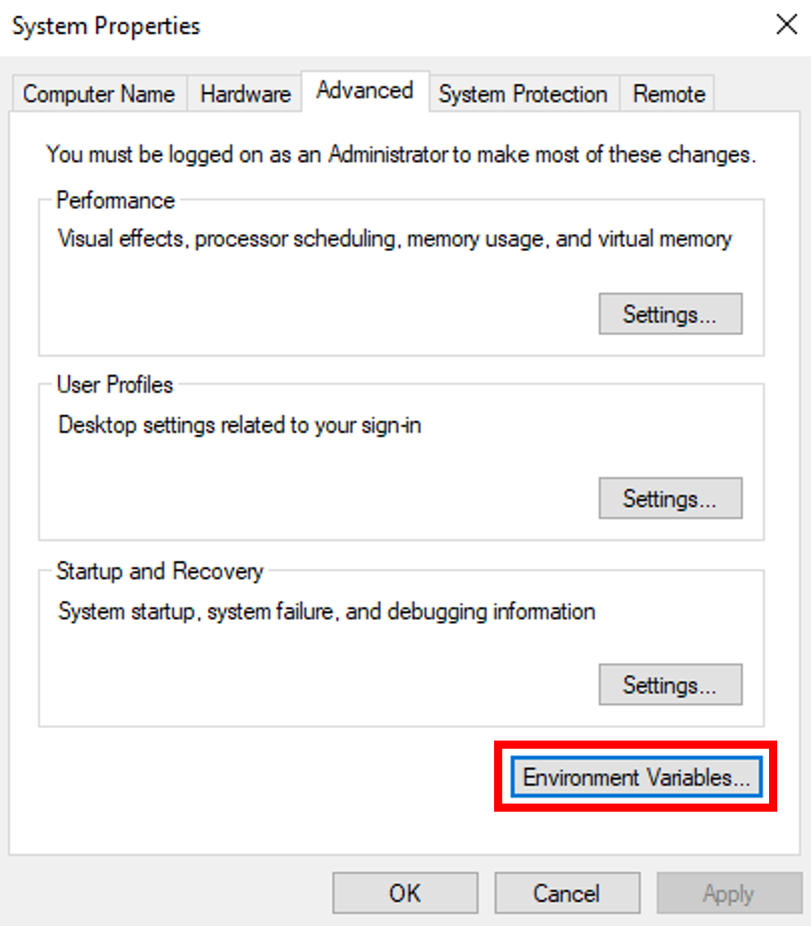Close the System Properties dialog

click(787, 24)
